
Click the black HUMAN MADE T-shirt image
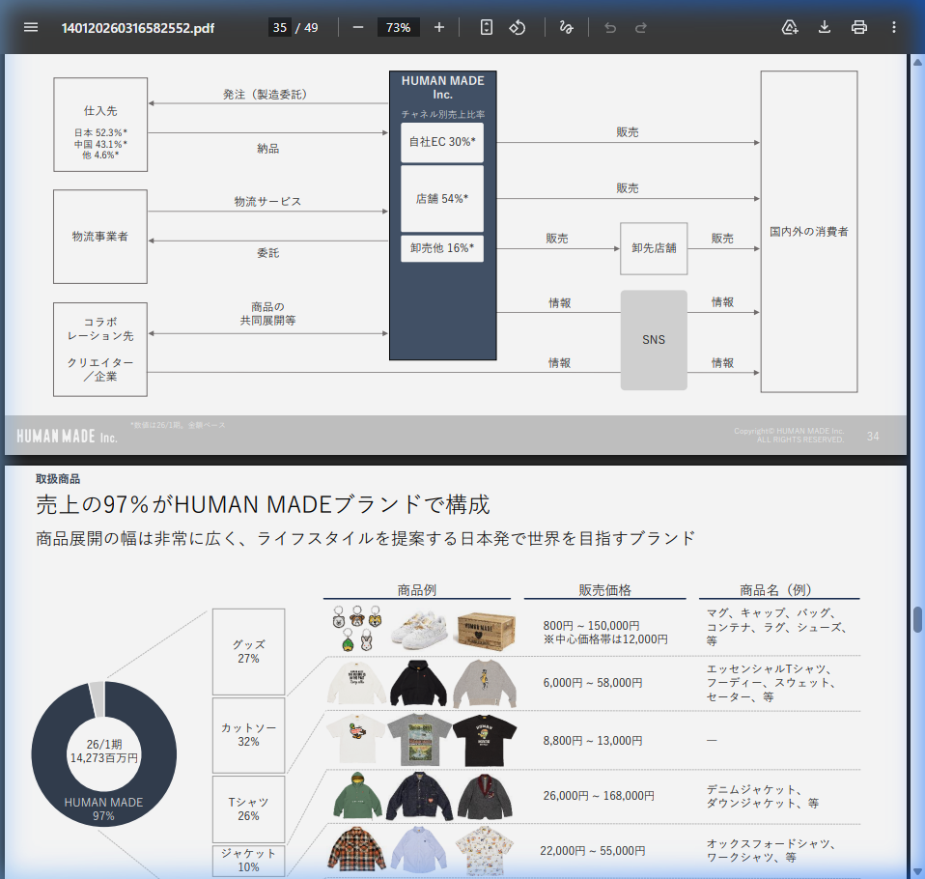(485, 740)
